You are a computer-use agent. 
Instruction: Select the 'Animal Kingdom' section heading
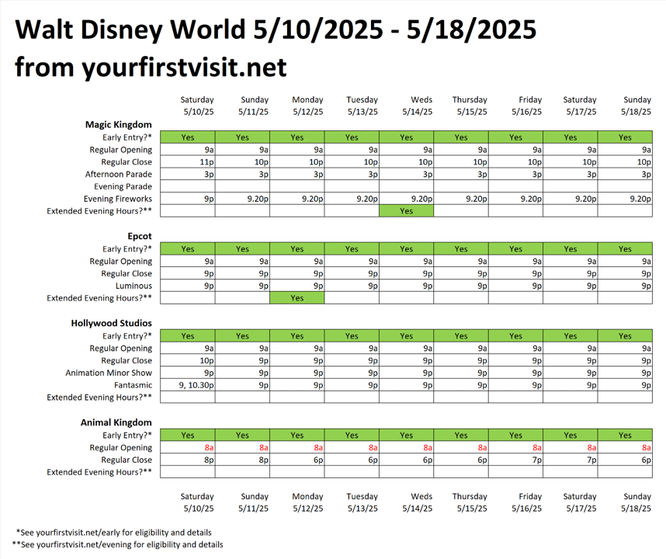tap(116, 422)
